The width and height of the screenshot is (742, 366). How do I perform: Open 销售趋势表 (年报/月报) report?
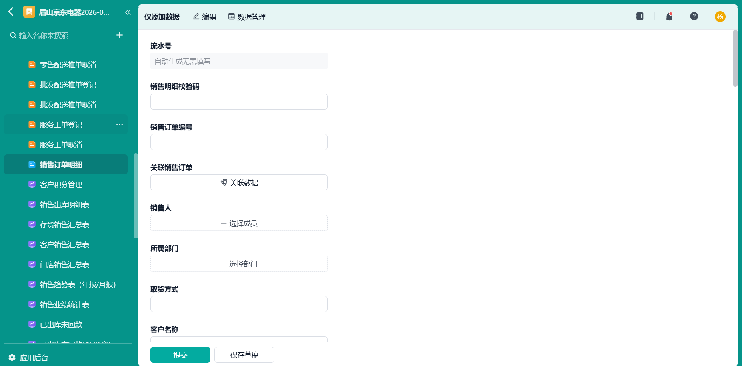[x=66, y=284]
